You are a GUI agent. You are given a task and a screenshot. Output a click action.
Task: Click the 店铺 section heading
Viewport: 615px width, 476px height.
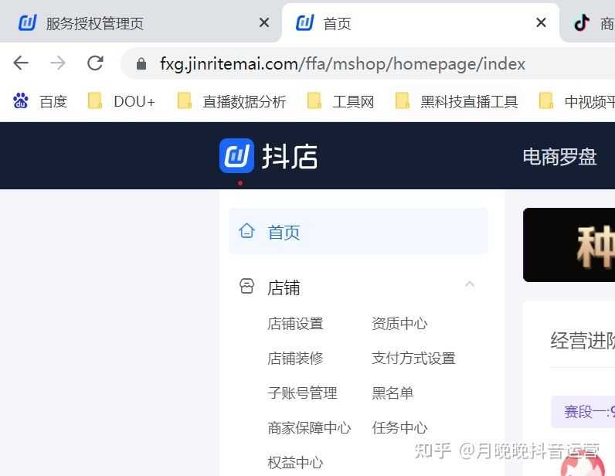tap(284, 287)
